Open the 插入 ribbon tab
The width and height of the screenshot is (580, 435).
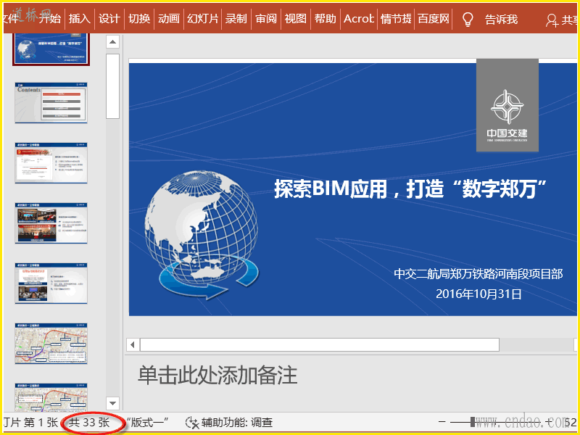tap(80, 19)
